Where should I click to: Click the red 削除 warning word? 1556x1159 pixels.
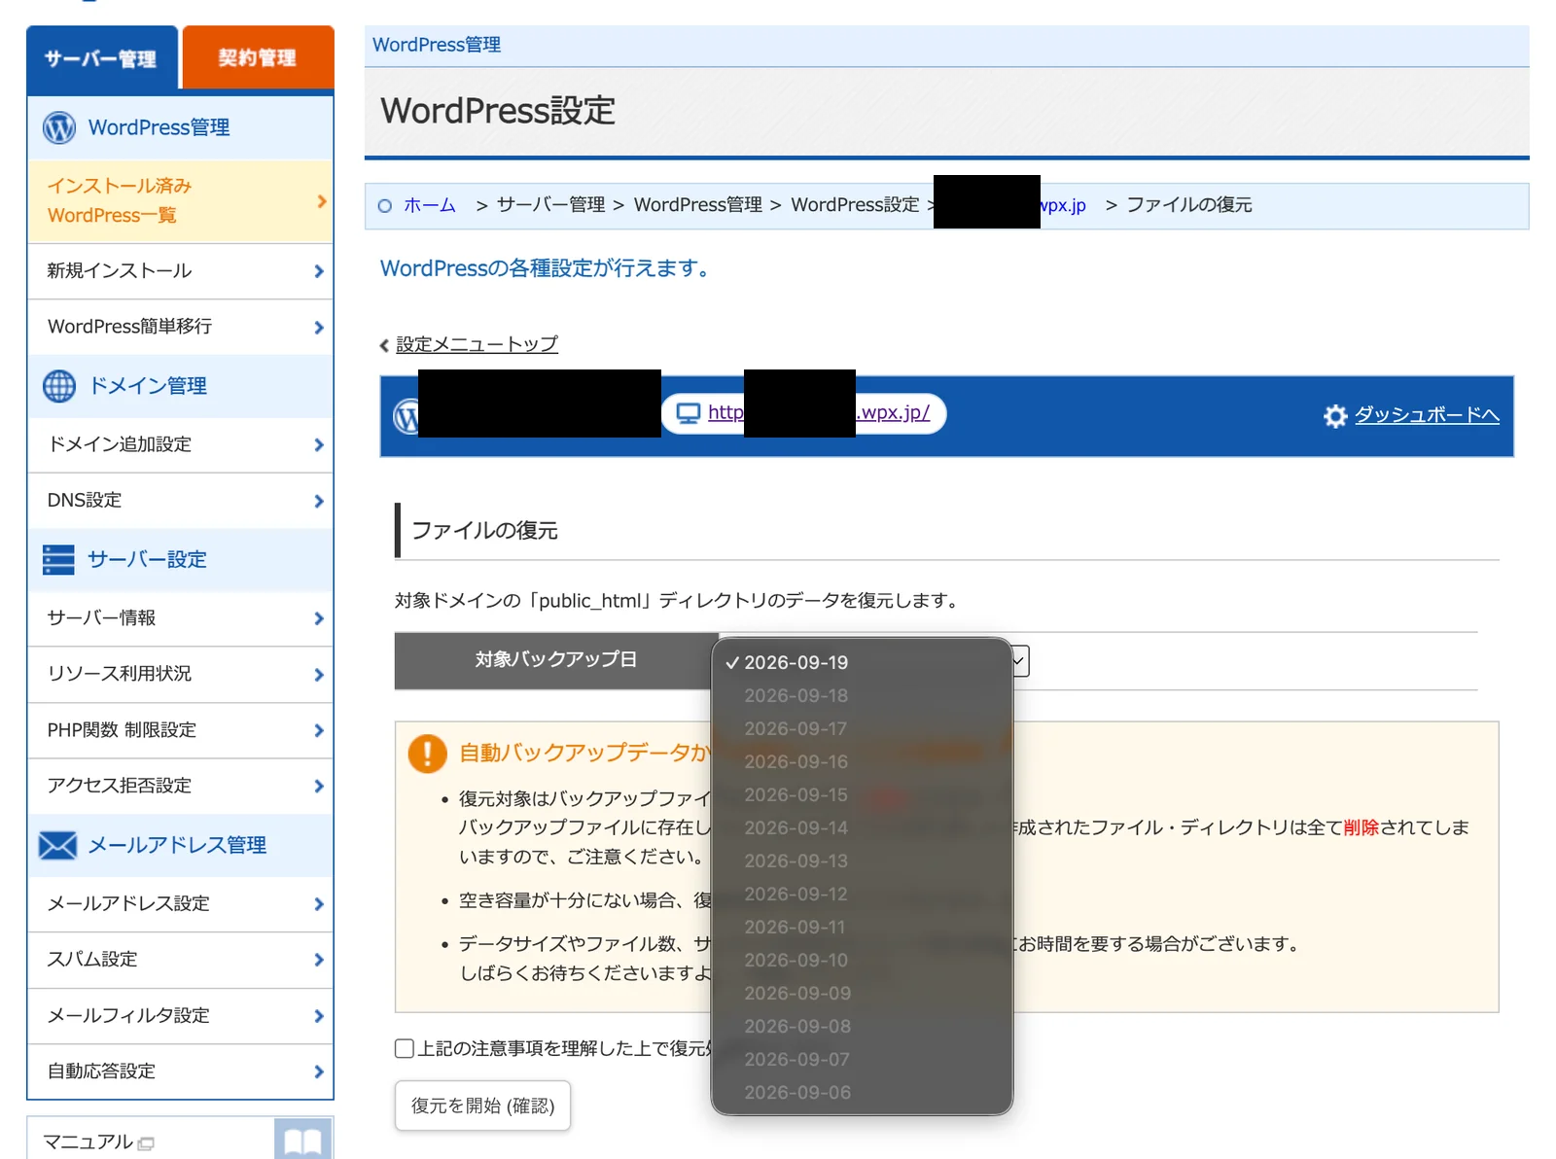click(1361, 827)
